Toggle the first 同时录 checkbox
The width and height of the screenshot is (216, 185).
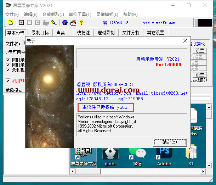pyautogui.click(x=8, y=60)
